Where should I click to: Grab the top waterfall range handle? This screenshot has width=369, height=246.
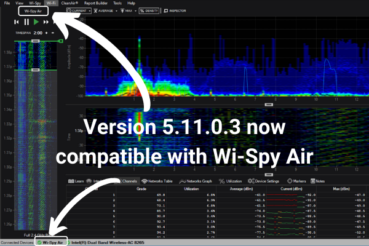pos(35,41)
